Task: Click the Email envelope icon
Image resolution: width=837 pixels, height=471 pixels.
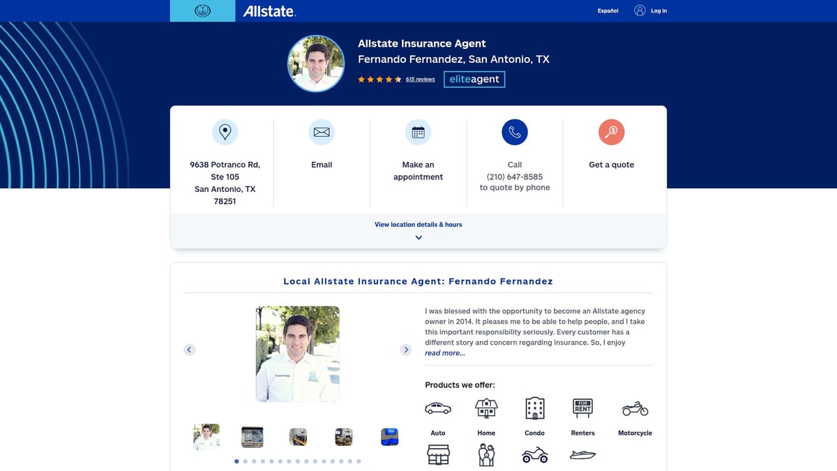Action: (321, 131)
